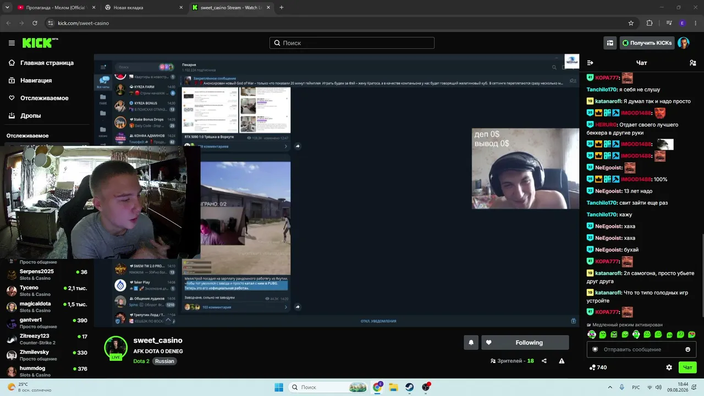Open the emoji picker in chat input
Viewport: 704px width, 396px height.
[x=687, y=349]
